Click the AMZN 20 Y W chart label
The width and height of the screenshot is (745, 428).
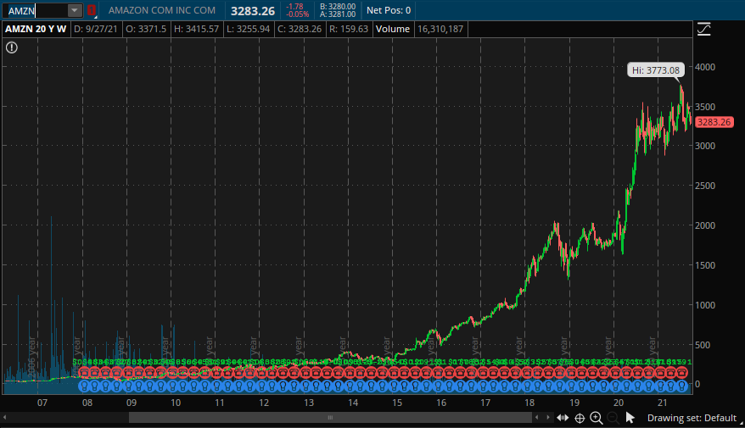(x=36, y=29)
